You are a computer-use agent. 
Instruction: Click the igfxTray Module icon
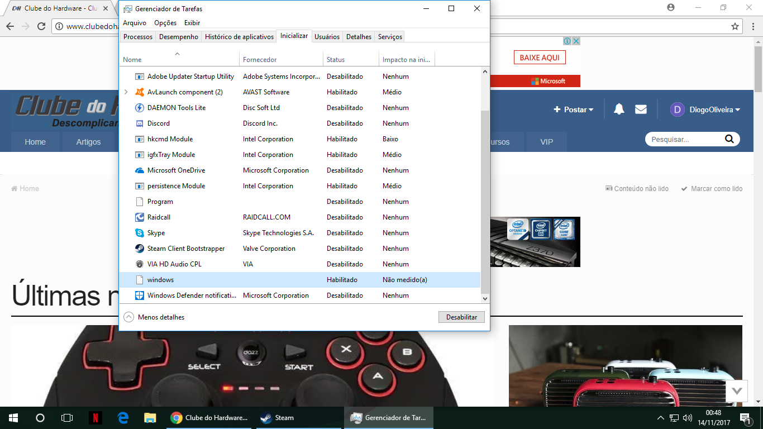pos(140,155)
